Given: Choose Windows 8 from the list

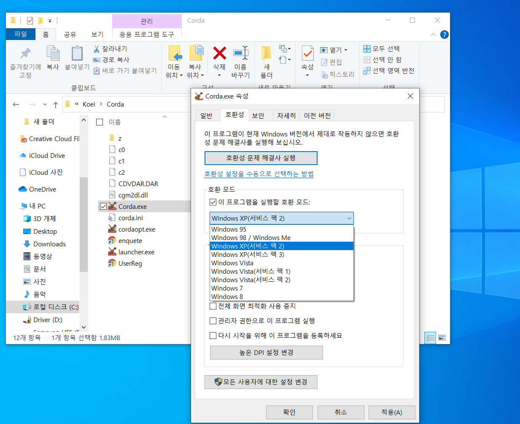Looking at the screenshot, I should pyautogui.click(x=282, y=297).
